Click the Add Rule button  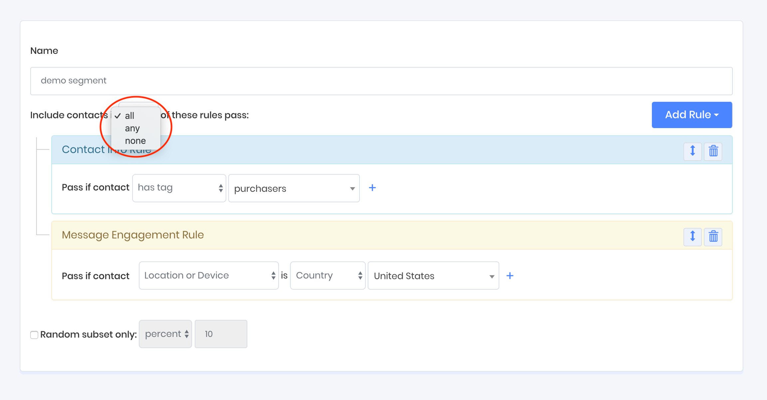click(x=691, y=115)
